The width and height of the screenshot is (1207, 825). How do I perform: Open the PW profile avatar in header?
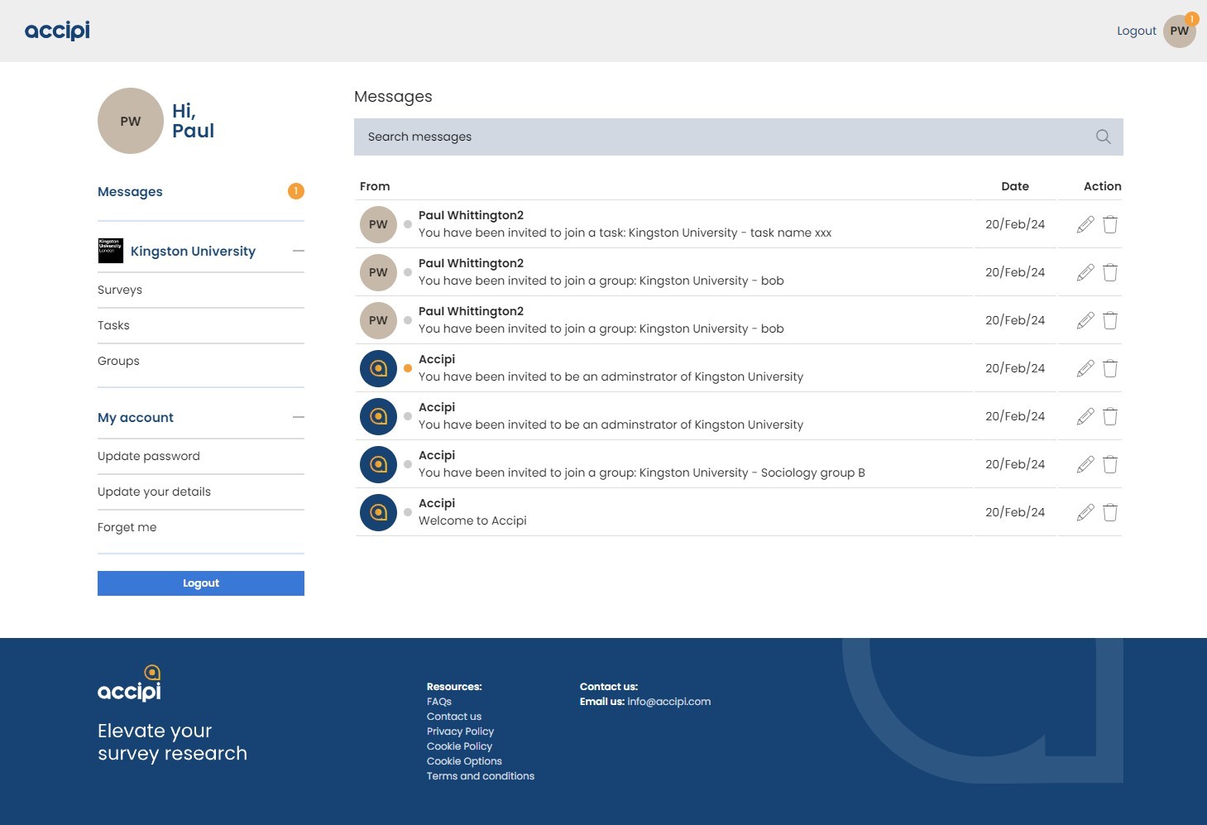pos(1179,31)
